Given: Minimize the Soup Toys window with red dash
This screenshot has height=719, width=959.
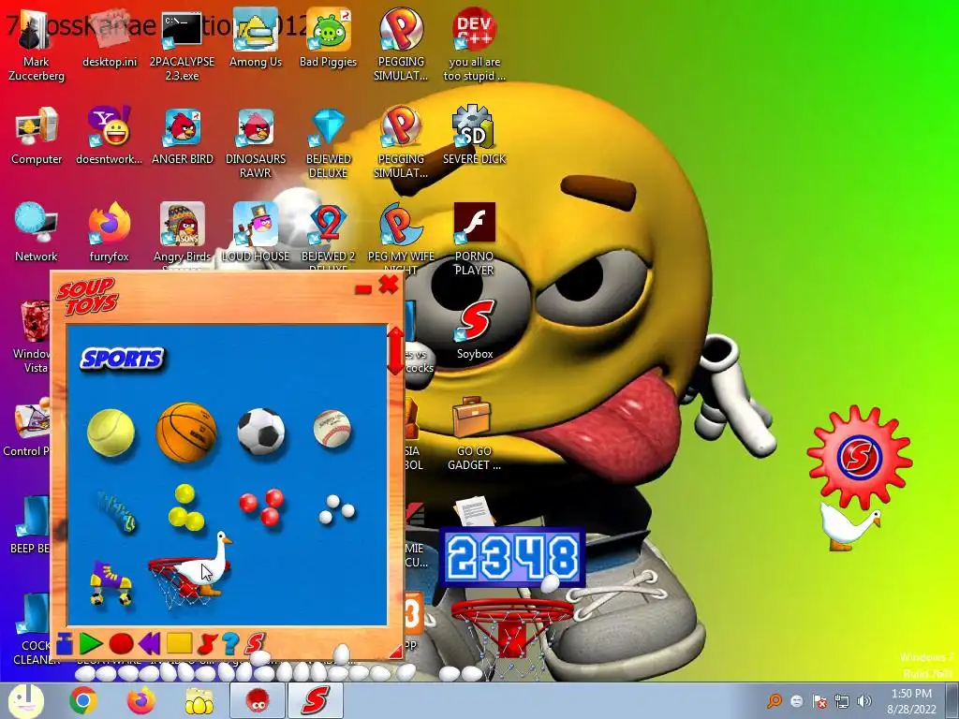Looking at the screenshot, I should (x=363, y=288).
